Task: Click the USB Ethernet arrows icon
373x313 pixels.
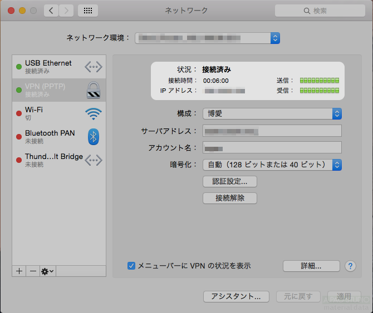Action: click(94, 67)
